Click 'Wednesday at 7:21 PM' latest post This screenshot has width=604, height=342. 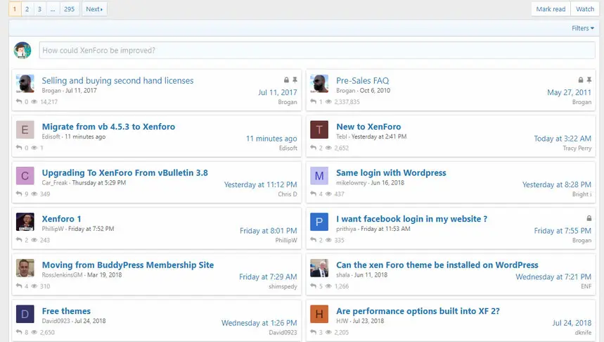point(553,277)
